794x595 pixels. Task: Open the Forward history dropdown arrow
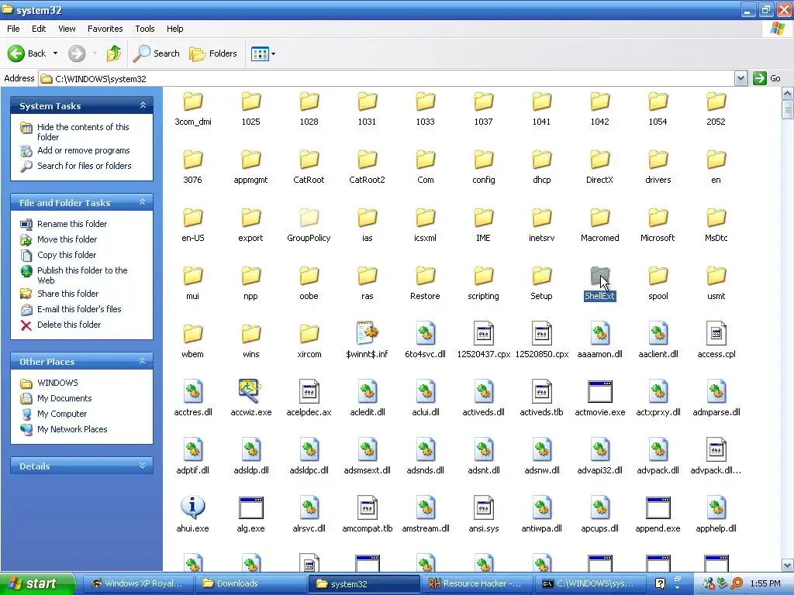point(95,53)
